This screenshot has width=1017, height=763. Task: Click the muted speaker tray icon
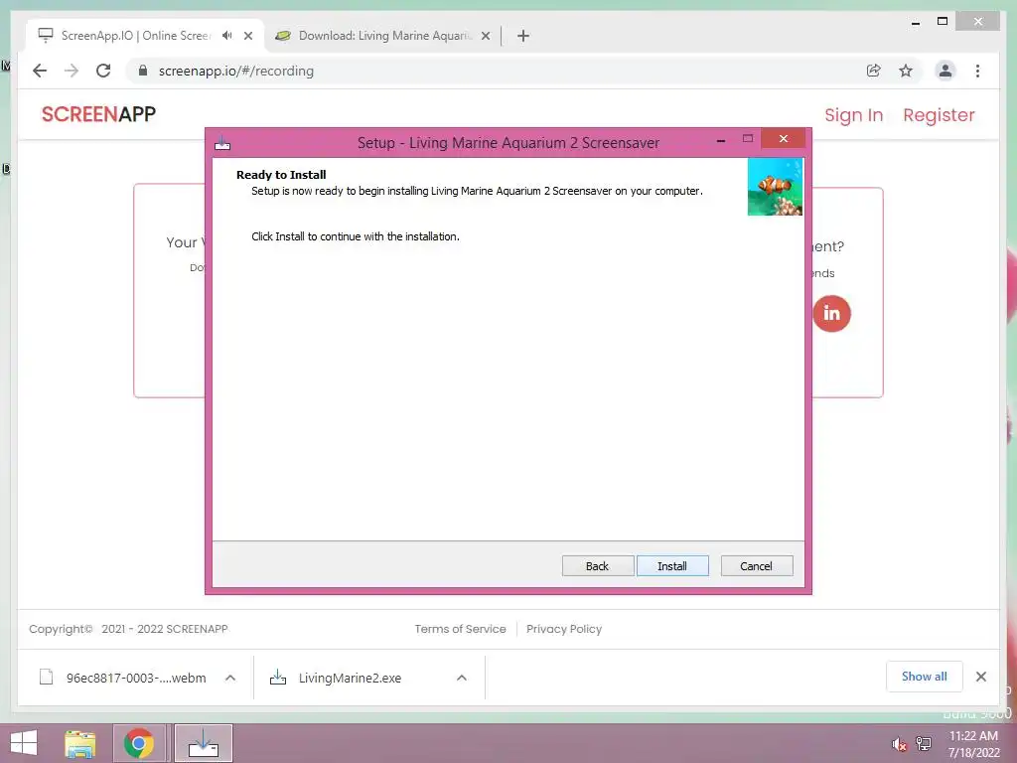point(899,744)
